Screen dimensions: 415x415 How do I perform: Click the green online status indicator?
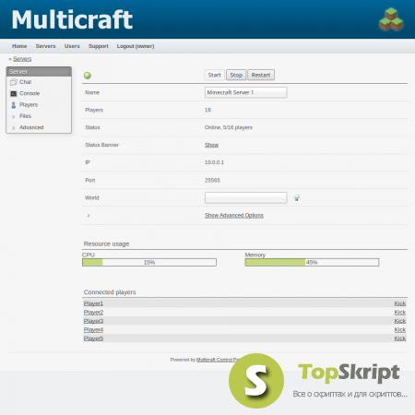[x=88, y=76]
